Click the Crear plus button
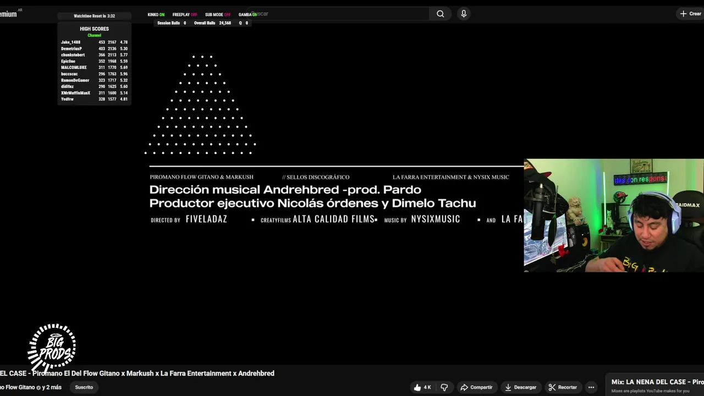 point(690,14)
